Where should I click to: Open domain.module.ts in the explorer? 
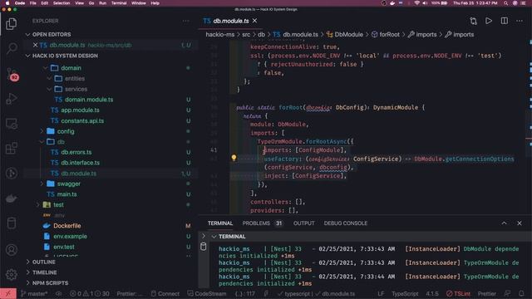pos(89,100)
